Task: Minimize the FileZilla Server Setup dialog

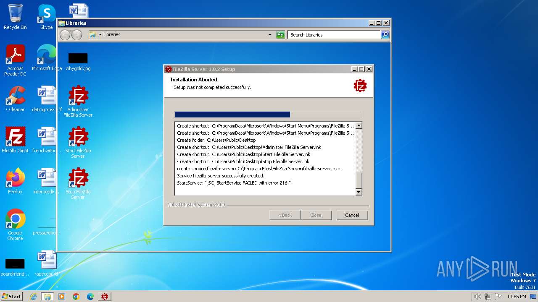Action: (354, 69)
